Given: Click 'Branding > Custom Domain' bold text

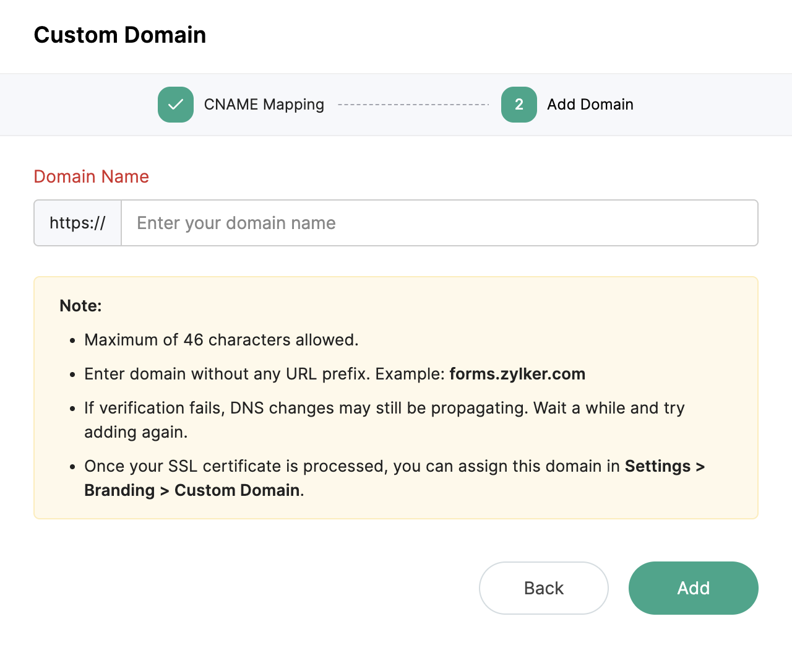Looking at the screenshot, I should click(x=192, y=490).
